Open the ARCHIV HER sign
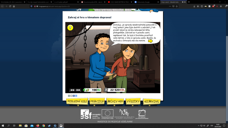 (x=115, y=101)
